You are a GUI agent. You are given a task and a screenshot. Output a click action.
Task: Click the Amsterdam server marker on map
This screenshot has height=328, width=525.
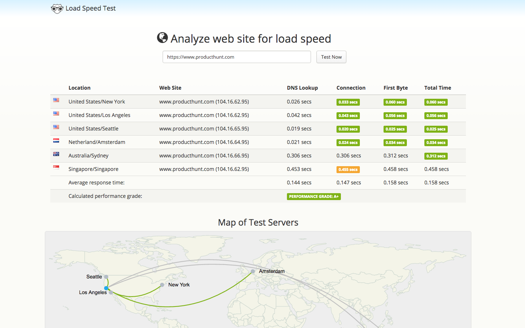pyautogui.click(x=253, y=272)
